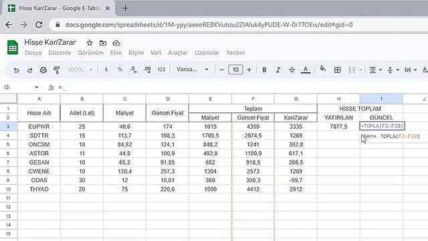
Task: Open the borders tool
Action: 337,70
